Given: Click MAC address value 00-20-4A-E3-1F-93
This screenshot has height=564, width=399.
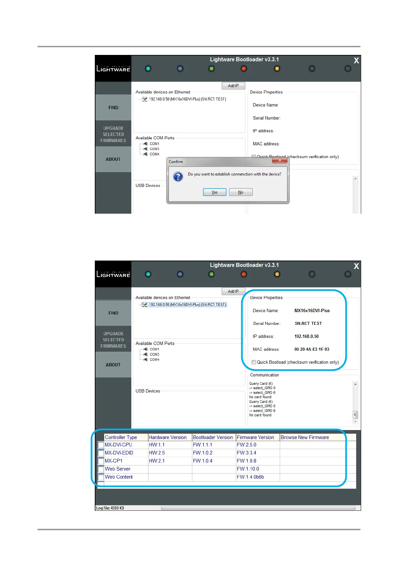Looking at the screenshot, I should click(x=312, y=349).
